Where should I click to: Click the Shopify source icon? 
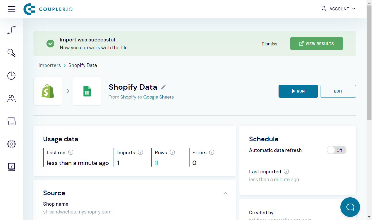[x=48, y=91]
